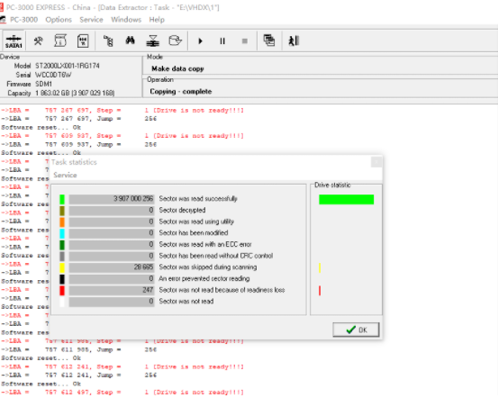The width and height of the screenshot is (498, 398).
Task: Click the red mark in Drive statistic
Action: [320, 291]
